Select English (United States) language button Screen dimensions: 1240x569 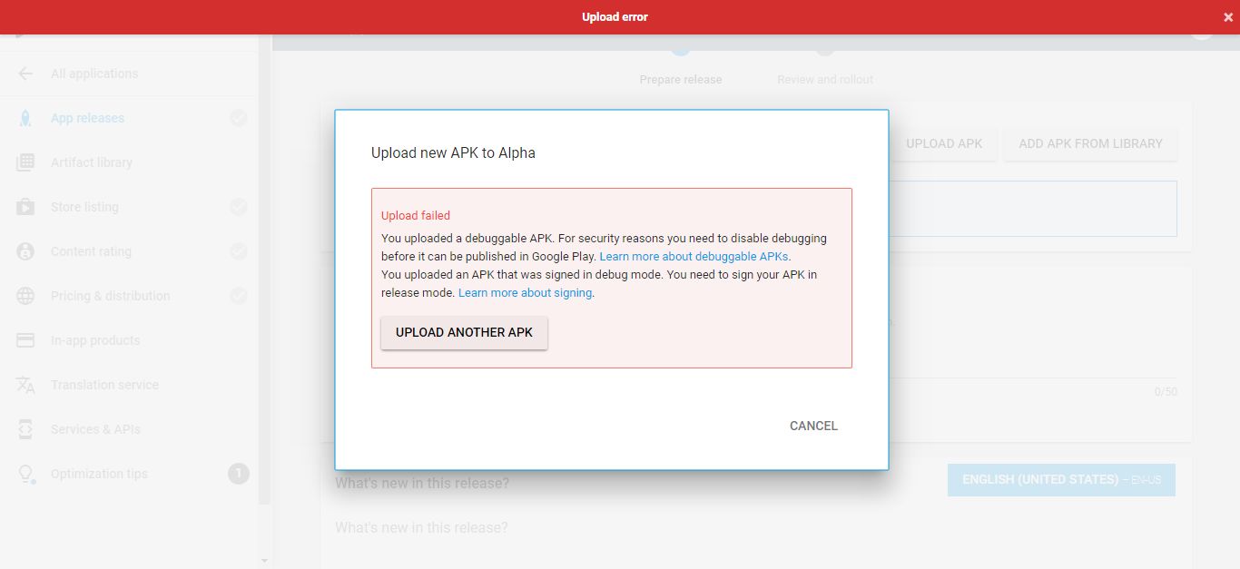[1061, 479]
